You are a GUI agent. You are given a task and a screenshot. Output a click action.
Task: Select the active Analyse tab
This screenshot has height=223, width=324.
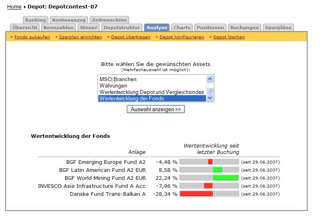[157, 28]
